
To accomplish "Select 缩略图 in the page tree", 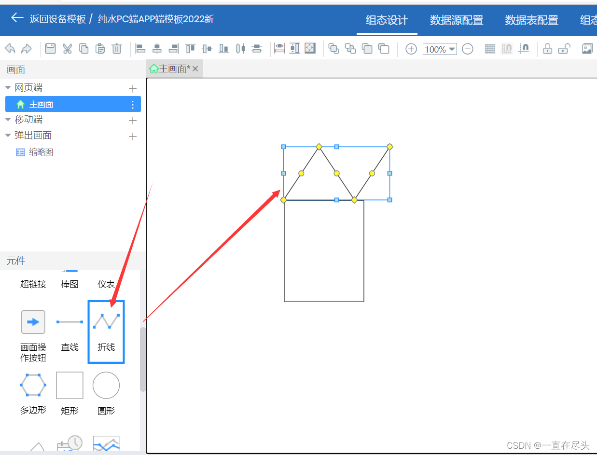I will [x=41, y=152].
